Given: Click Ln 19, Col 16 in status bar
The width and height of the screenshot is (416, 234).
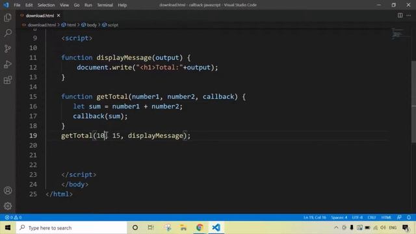Looking at the screenshot, I should pos(315,217).
